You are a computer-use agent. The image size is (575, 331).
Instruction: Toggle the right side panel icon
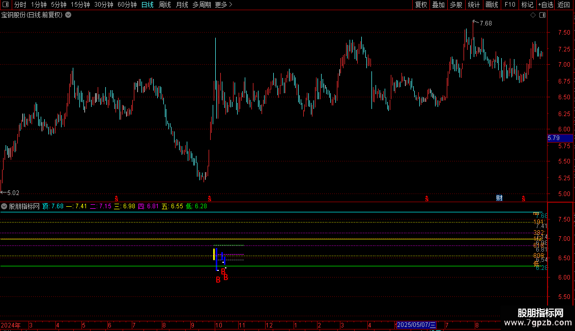click(x=542, y=15)
